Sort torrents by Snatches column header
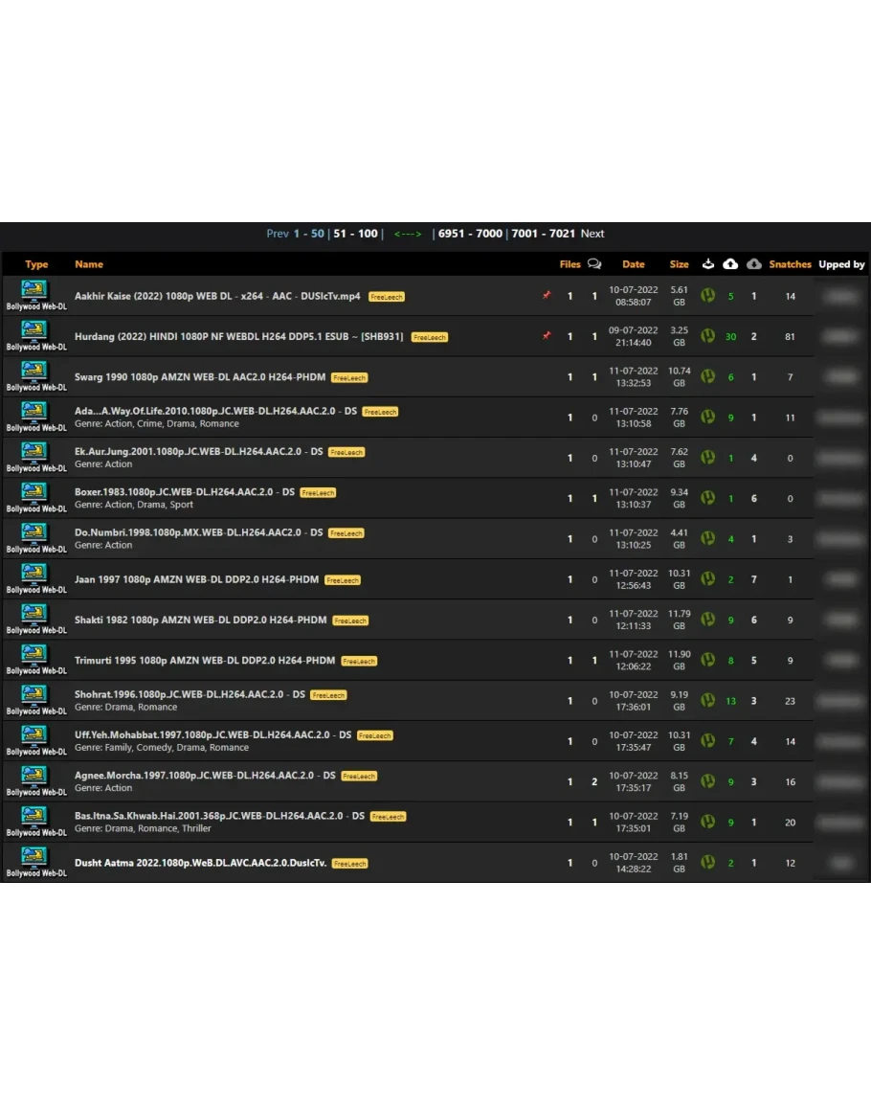Screen dimensions: 871x1106 click(x=790, y=264)
